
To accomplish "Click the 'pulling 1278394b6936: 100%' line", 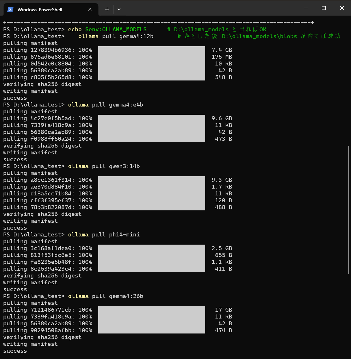I will point(48,50).
